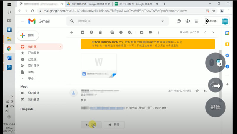The width and height of the screenshot is (237, 134).
Task: Move the email to a folder
Action: (x=142, y=32)
